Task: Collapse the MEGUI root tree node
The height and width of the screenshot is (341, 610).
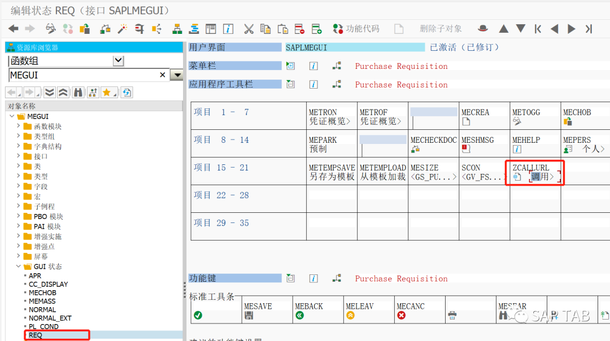Action: pos(12,116)
